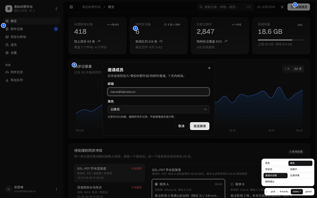Click the pick button in bottom toolbar
Image resolution: width=317 pixels, height=198 pixels.
pyautogui.click(x=273, y=192)
